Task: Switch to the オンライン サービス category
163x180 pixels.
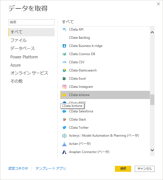Action: pyautogui.click(x=29, y=73)
